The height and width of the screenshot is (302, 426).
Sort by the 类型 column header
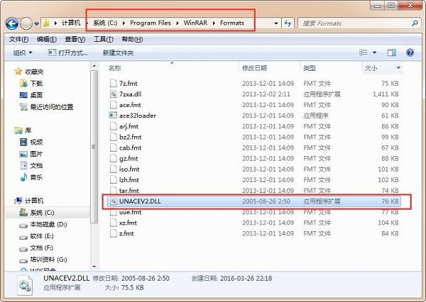(310, 68)
